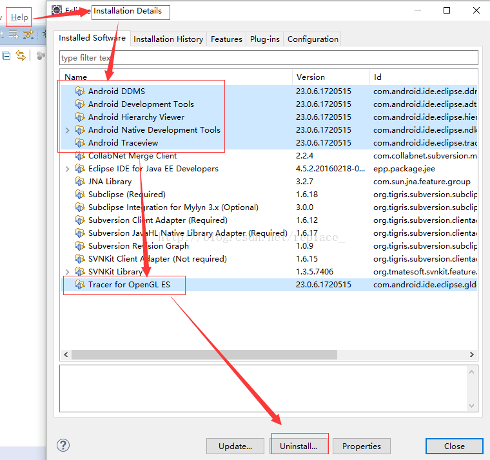The image size is (490, 460).
Task: Click the Eclipse logo in the title bar
Action: 57,10
